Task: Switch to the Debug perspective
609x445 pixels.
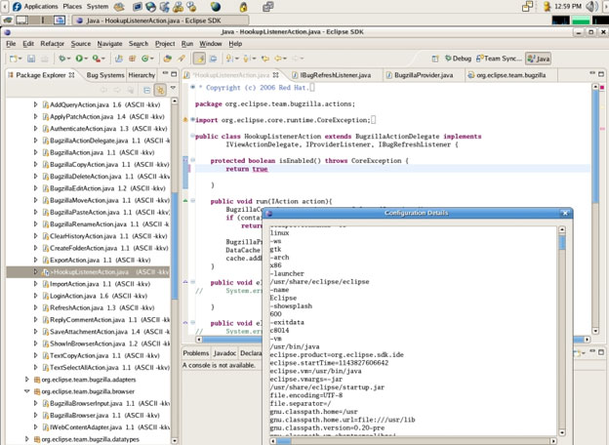Action: 459,59
